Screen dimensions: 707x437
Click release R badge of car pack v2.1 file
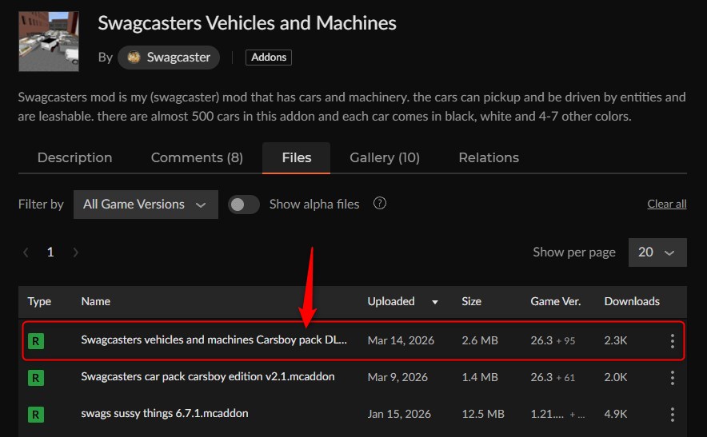click(36, 378)
